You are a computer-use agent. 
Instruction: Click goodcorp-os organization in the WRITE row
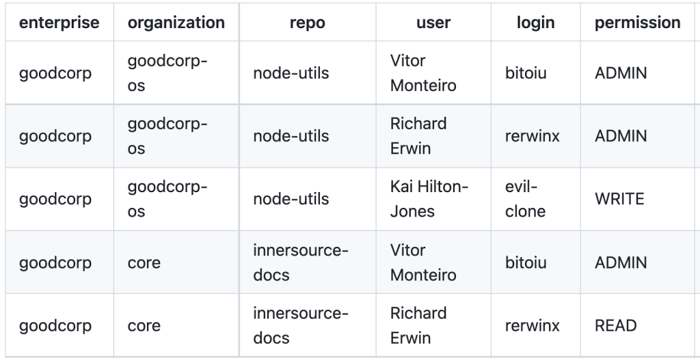click(x=167, y=199)
